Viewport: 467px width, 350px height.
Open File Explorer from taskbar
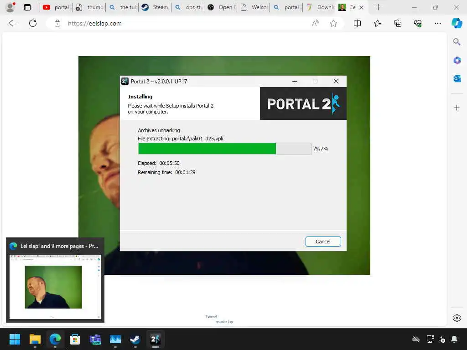point(35,339)
